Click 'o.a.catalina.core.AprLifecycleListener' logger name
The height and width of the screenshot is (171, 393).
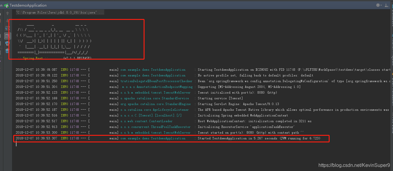155,110
